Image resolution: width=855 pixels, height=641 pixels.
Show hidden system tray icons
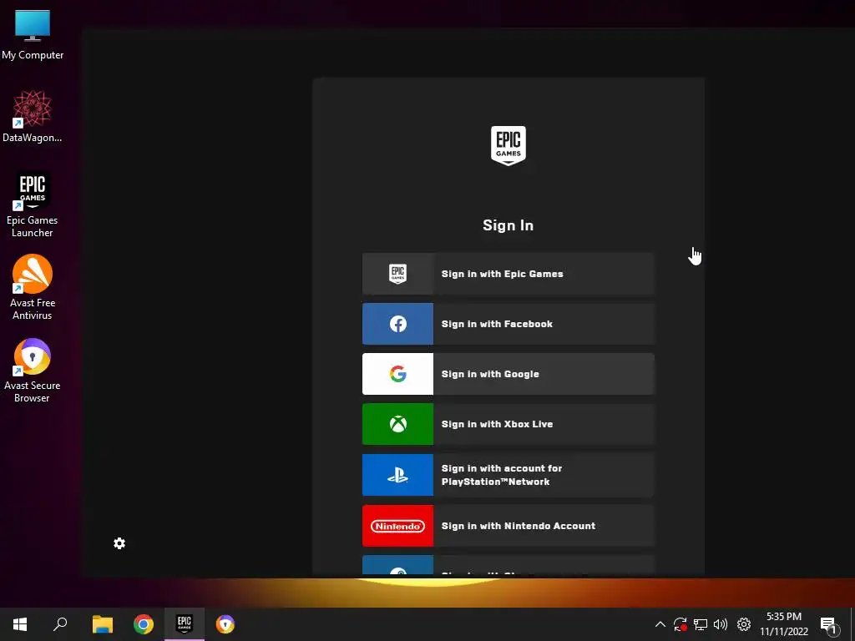coord(660,624)
